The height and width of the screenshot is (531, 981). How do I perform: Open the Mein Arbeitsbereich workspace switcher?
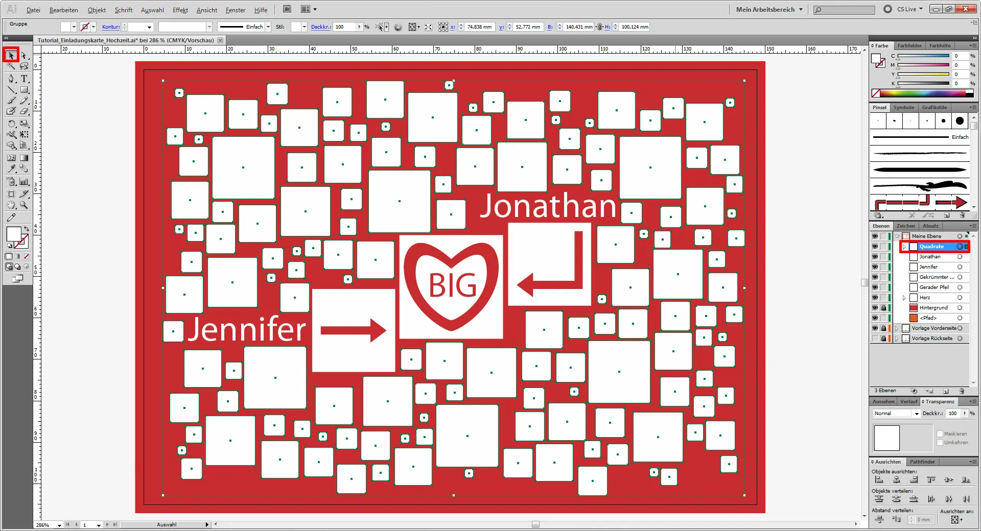769,9
